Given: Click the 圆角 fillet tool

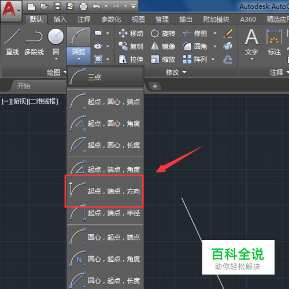Looking at the screenshot, I should [195, 46].
